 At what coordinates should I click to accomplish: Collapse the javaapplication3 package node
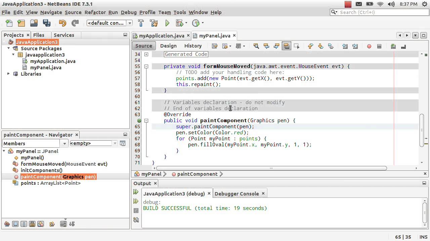pos(13,55)
